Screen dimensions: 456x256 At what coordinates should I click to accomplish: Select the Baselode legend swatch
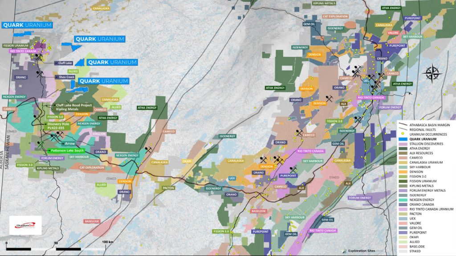(403, 246)
